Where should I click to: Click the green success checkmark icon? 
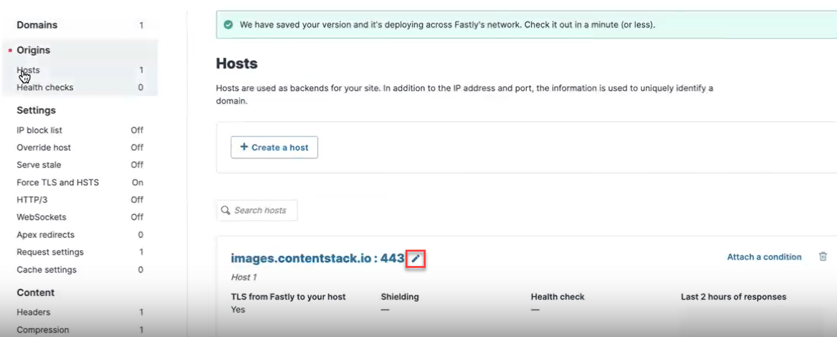pos(228,25)
